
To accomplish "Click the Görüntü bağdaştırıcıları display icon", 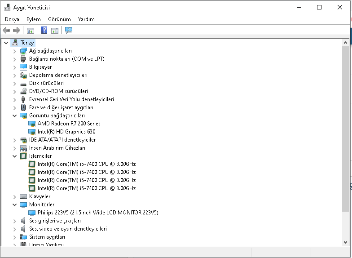I will tap(23, 116).
